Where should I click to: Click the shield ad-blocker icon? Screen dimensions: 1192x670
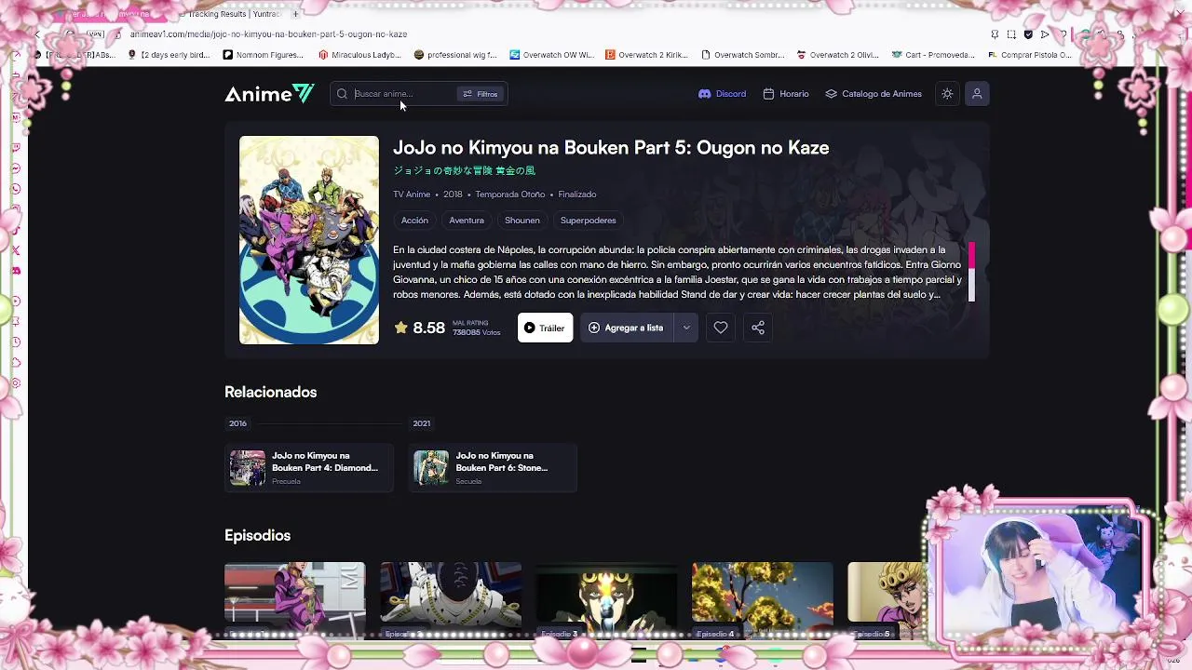coord(1028,34)
